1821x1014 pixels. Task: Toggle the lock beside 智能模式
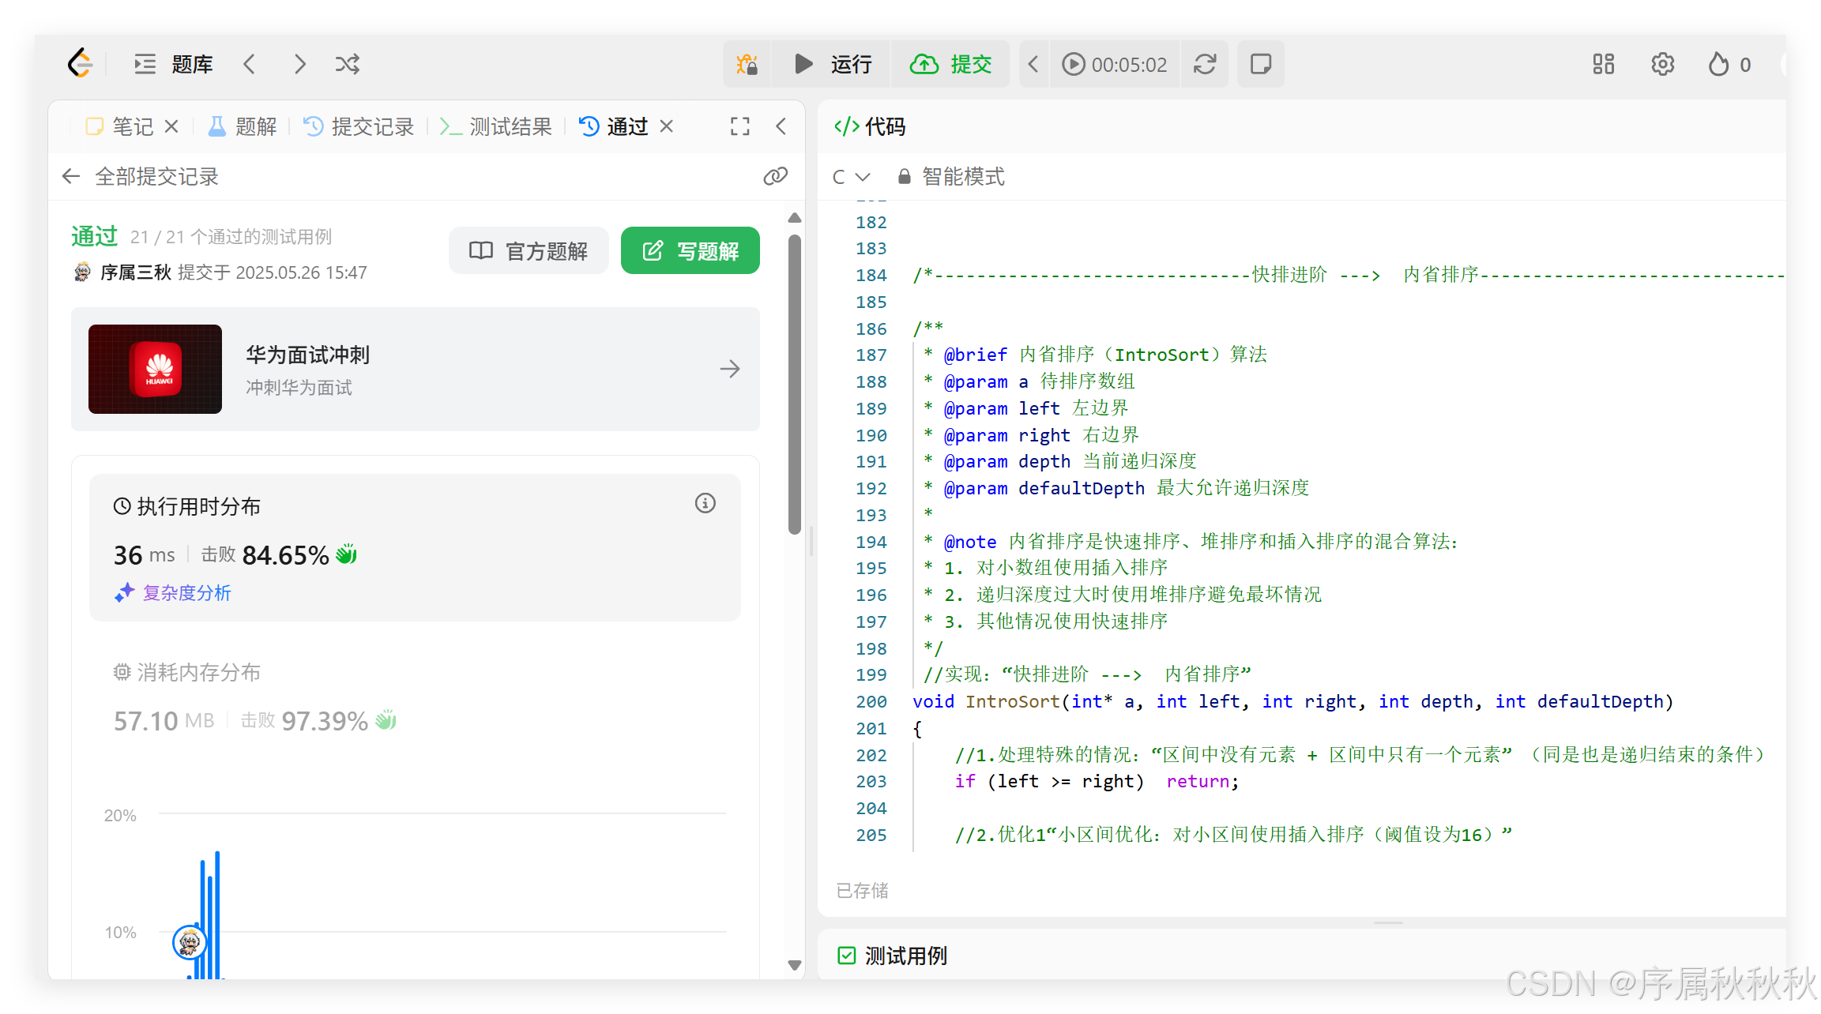pyautogui.click(x=903, y=176)
